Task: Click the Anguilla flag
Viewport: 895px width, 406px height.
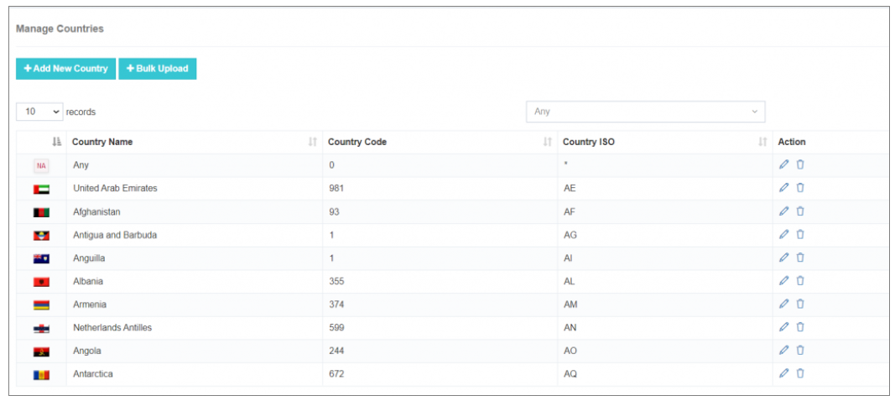Action: coord(41,258)
